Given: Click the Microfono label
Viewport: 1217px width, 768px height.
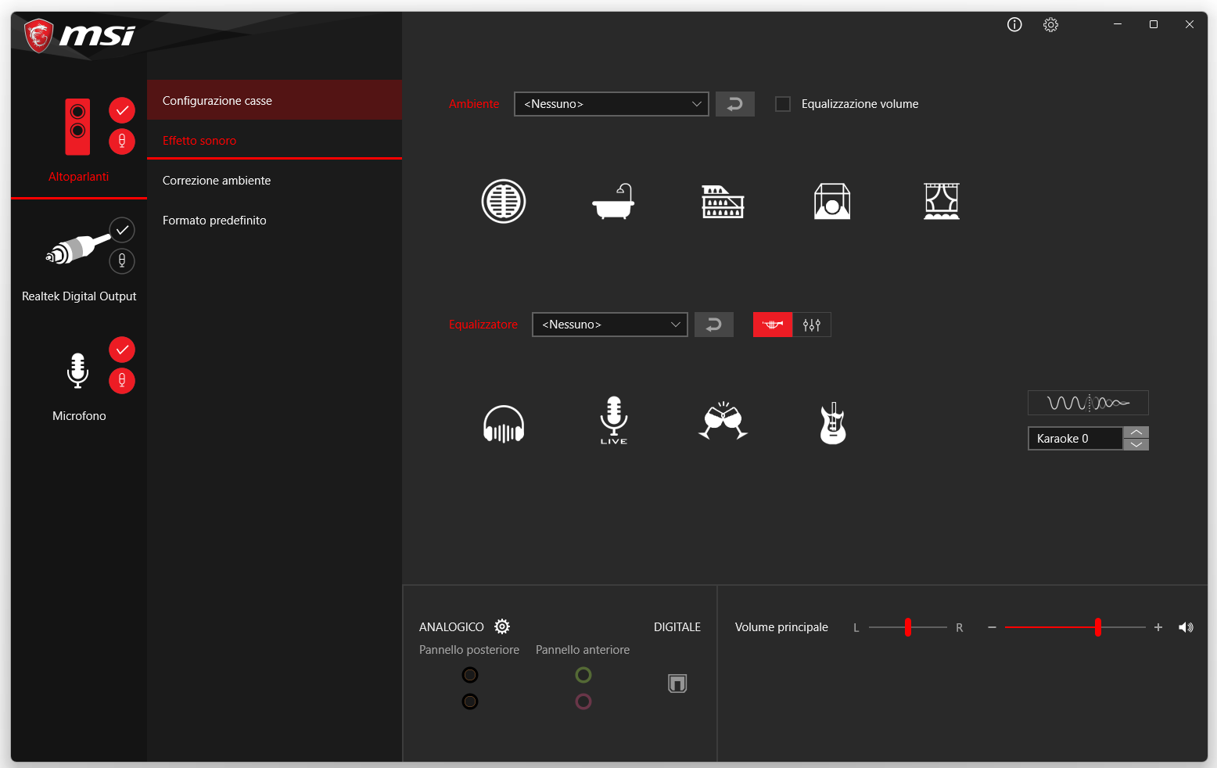Looking at the screenshot, I should 79,416.
